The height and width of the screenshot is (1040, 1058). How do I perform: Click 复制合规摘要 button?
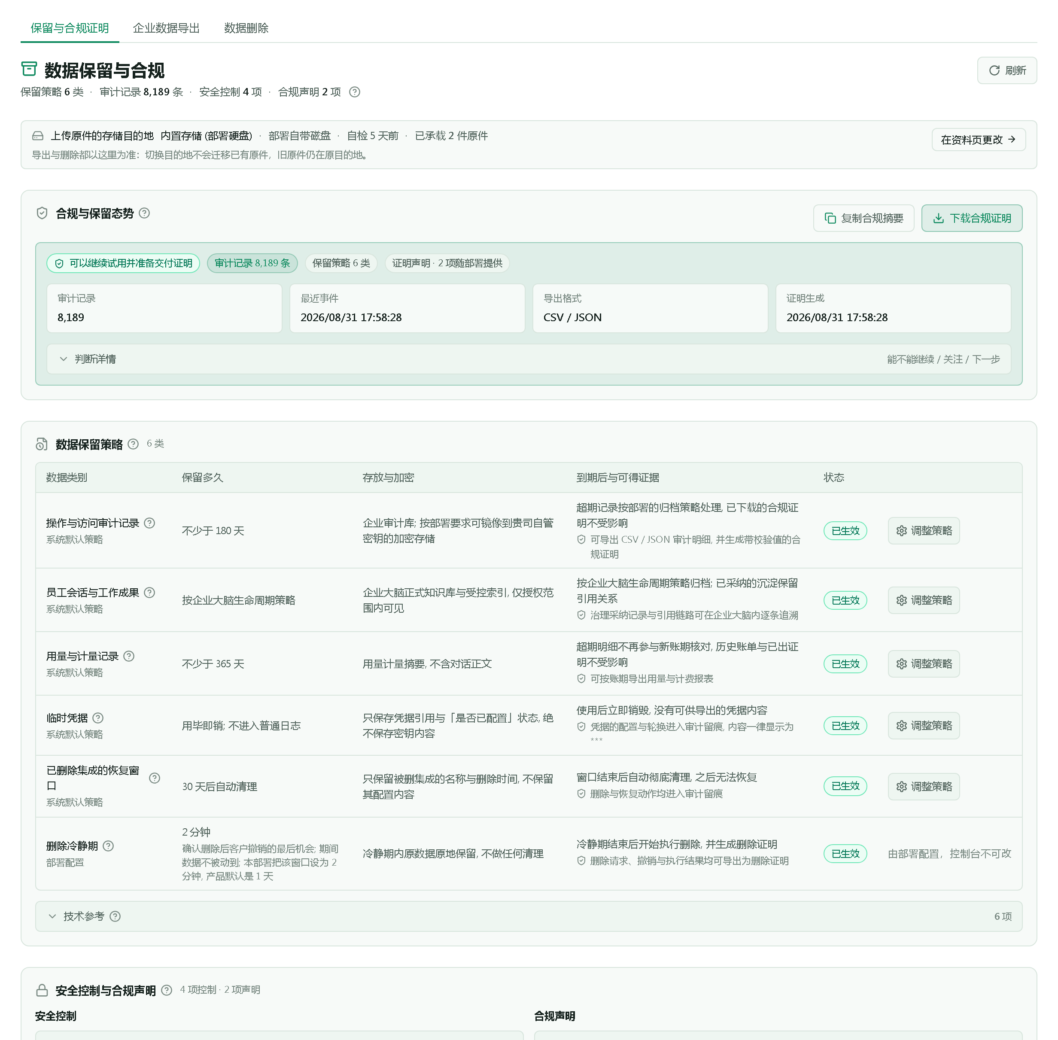[x=863, y=218]
